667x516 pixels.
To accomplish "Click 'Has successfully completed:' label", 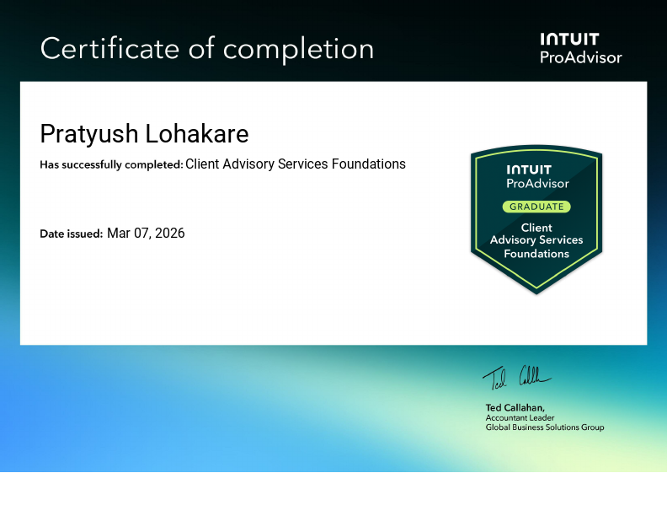I will point(111,164).
